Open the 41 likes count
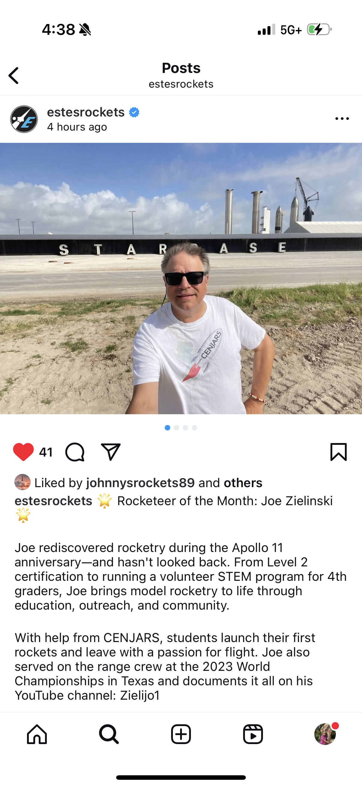The image size is (362, 787). tap(46, 452)
